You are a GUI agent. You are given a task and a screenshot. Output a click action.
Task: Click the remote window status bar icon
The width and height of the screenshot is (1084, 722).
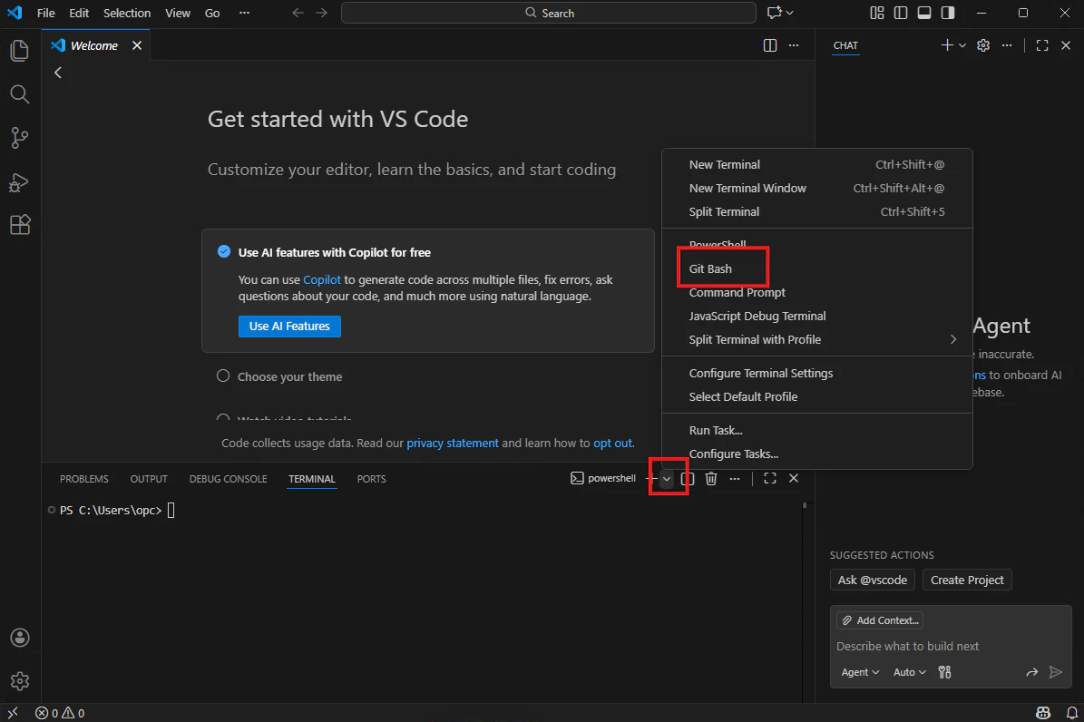coord(13,713)
